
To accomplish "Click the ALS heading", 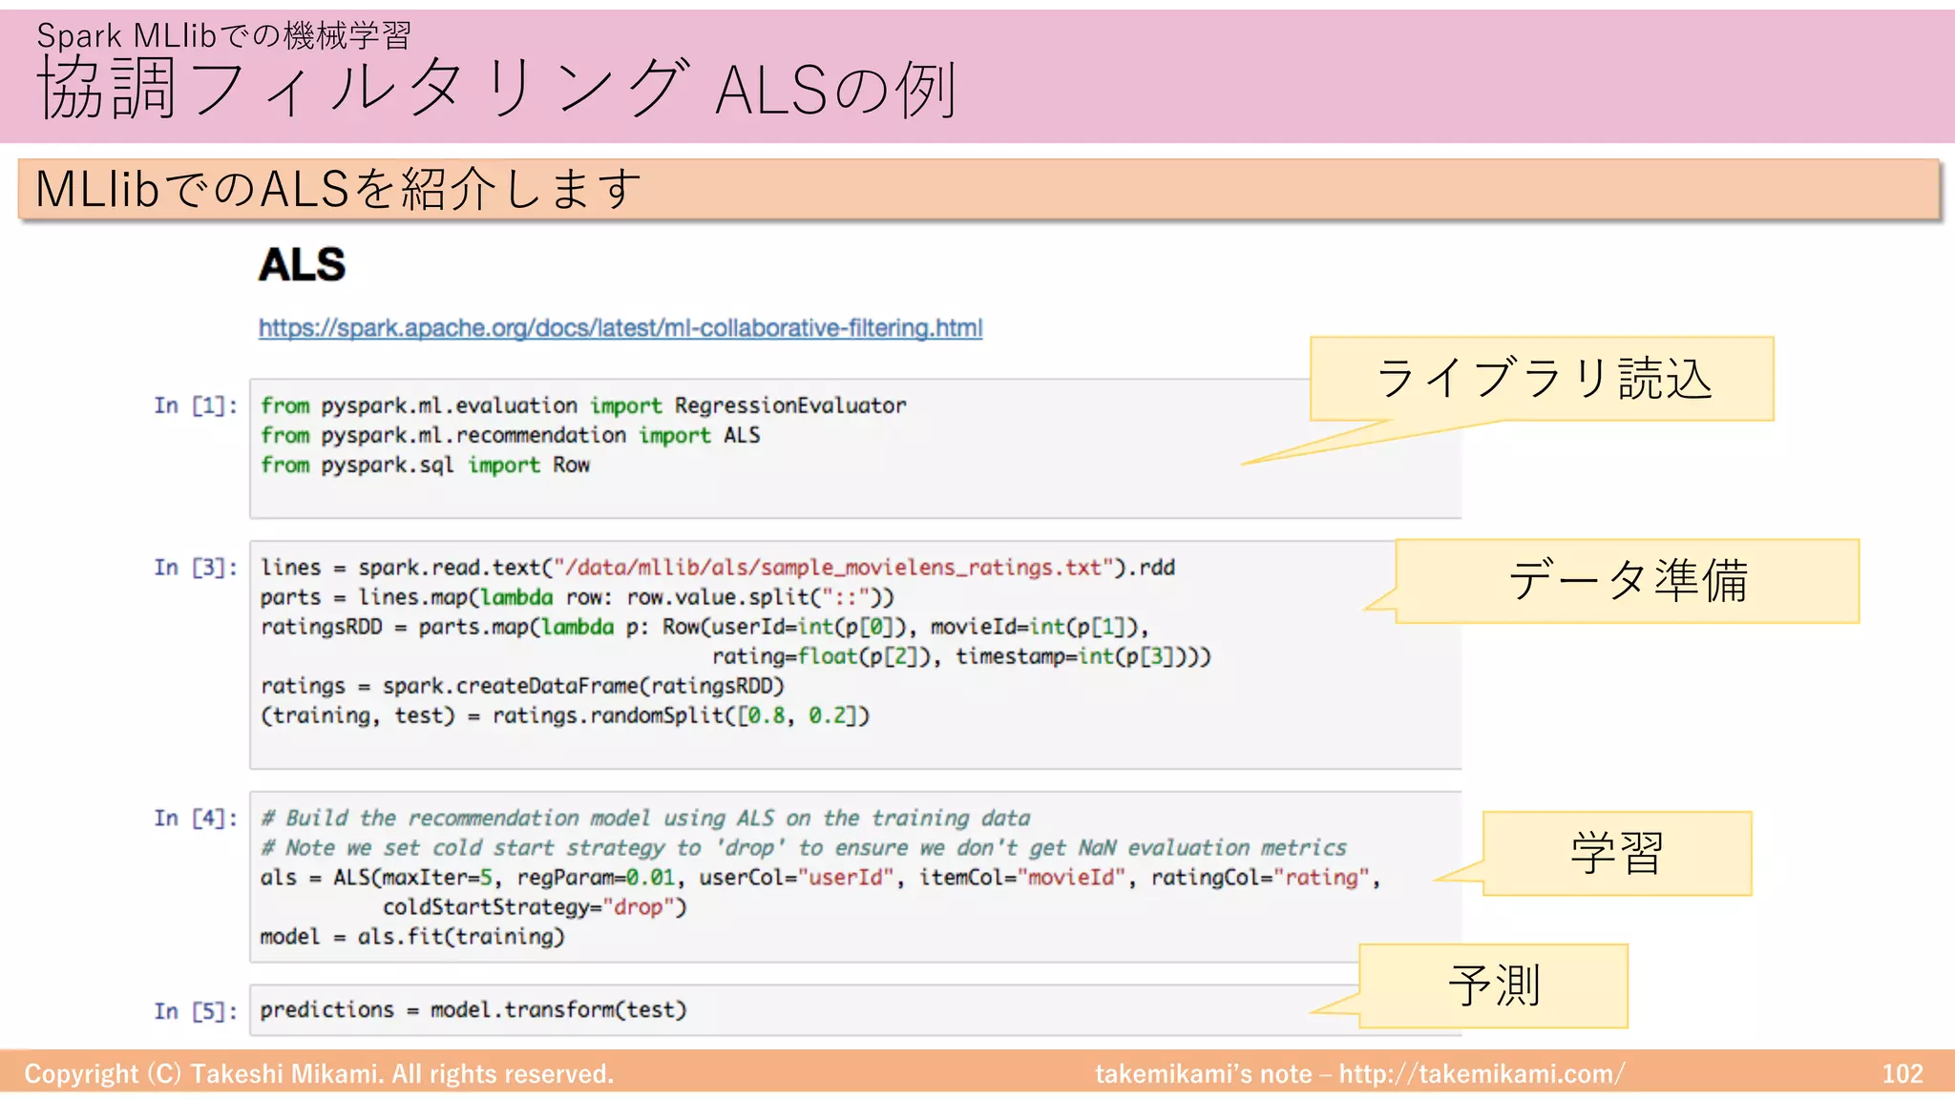I will (302, 264).
